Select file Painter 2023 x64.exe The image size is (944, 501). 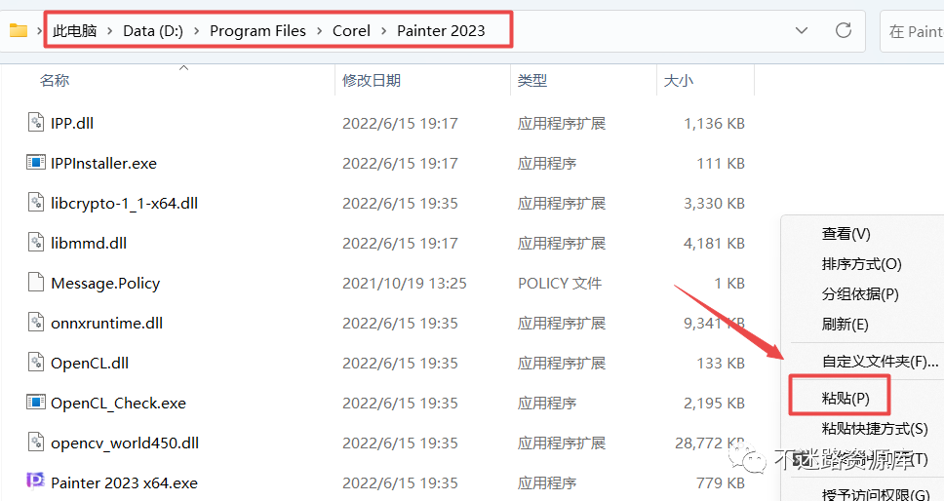pyautogui.click(x=124, y=482)
